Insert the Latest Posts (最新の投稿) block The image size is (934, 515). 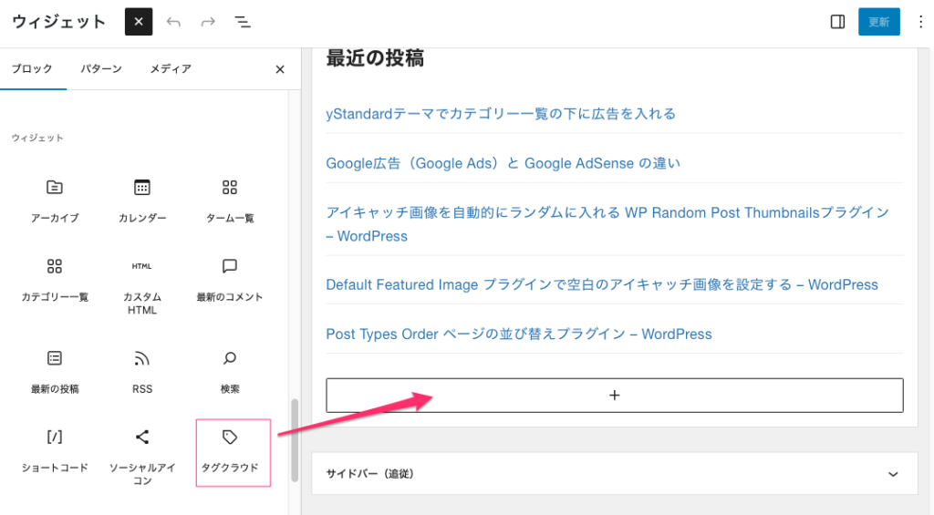pyautogui.click(x=55, y=370)
